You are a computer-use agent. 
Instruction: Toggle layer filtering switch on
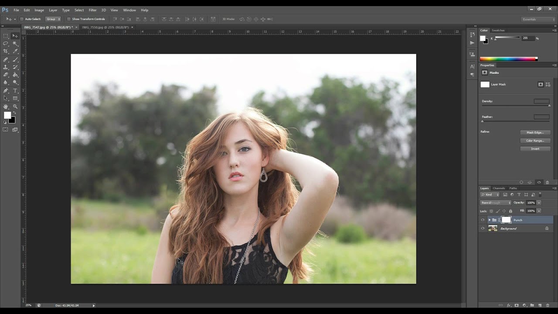[x=540, y=195]
